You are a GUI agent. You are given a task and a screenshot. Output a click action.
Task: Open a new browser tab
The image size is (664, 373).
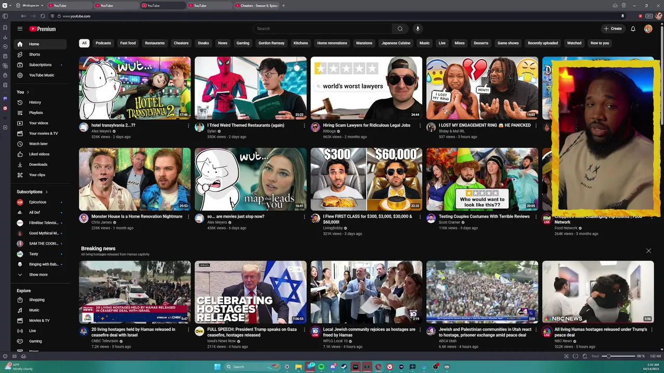point(283,6)
